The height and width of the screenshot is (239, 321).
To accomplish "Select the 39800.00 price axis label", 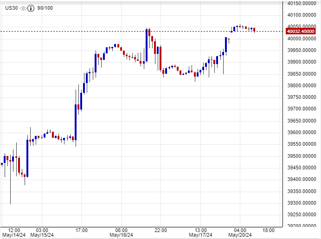I will [x=301, y=86].
